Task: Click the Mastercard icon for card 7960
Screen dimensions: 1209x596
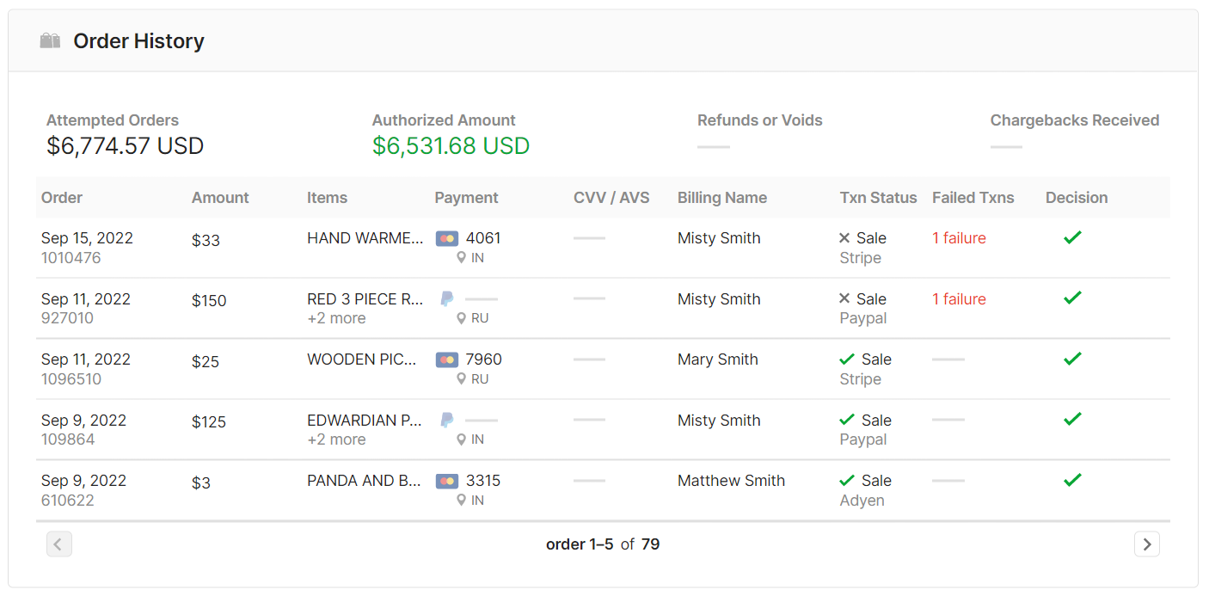Action: click(x=446, y=360)
